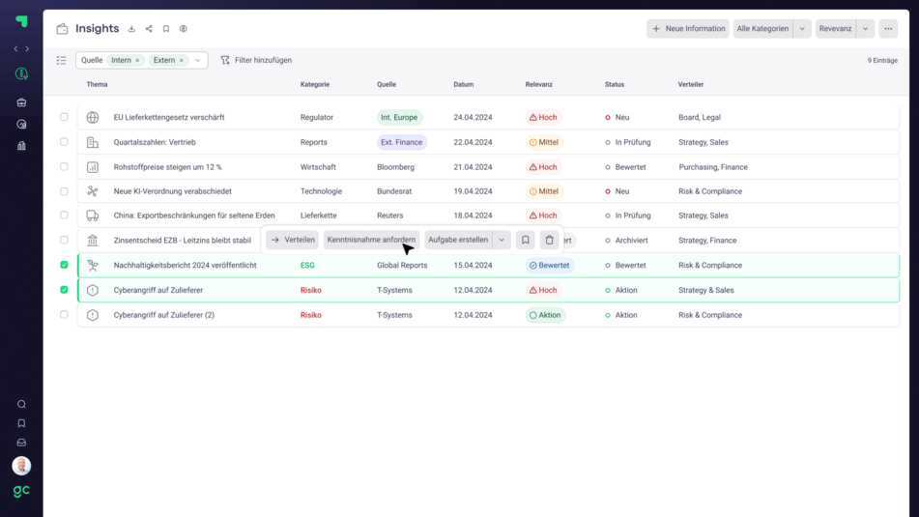
Task: Click the Kategorie column header
Action: click(315, 84)
